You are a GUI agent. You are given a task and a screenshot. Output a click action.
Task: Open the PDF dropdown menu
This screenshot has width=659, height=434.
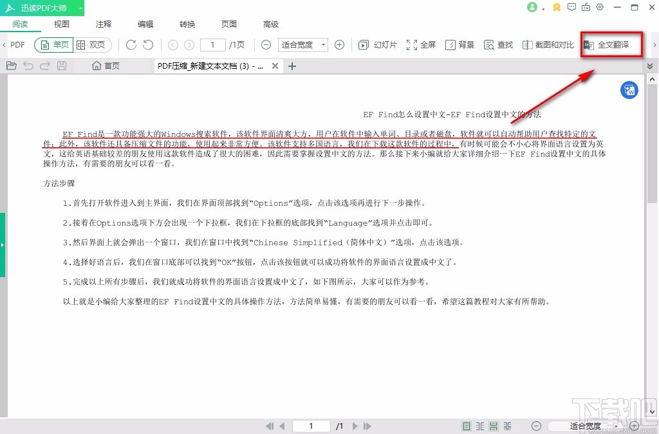tap(16, 45)
